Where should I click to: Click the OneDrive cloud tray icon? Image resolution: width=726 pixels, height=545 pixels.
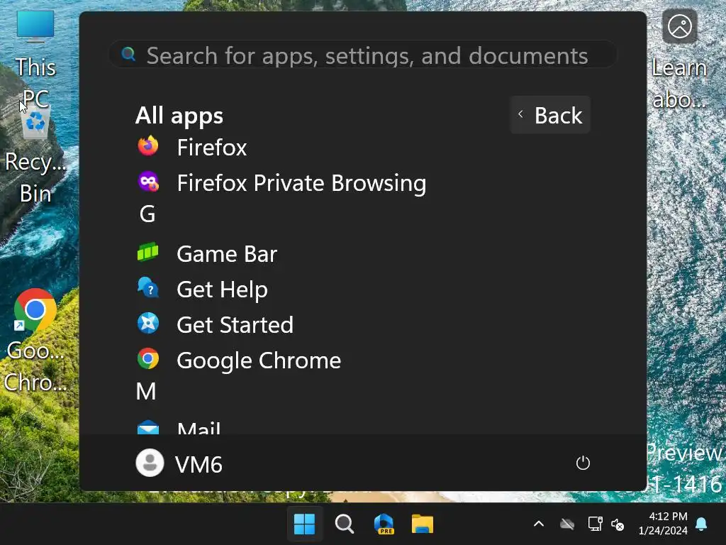tap(566, 524)
